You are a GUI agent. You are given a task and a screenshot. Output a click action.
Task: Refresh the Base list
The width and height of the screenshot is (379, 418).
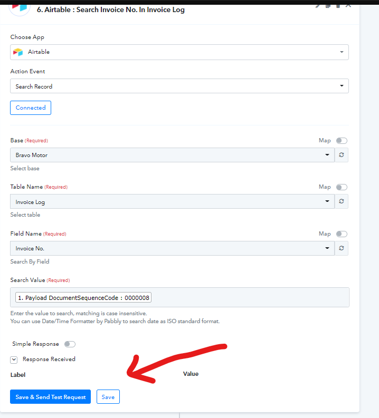point(342,155)
